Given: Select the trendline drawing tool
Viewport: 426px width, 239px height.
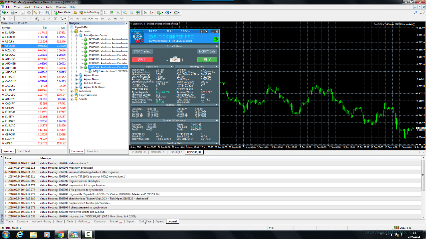Looking at the screenshot, I should point(31,19).
